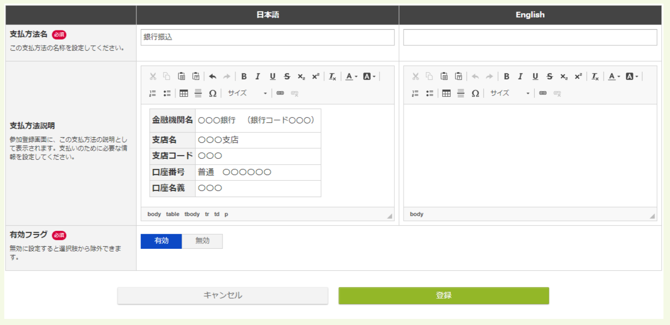The height and width of the screenshot is (325, 670).
Task: Open the サイズ dropdown in Japanese editor
Action: pyautogui.click(x=247, y=93)
